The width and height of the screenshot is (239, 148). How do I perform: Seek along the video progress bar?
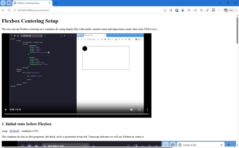tap(77, 114)
